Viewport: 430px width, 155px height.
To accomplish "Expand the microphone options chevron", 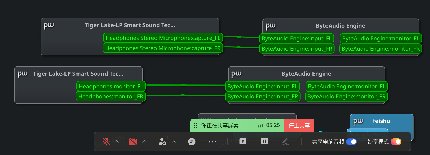I will coord(117,142).
